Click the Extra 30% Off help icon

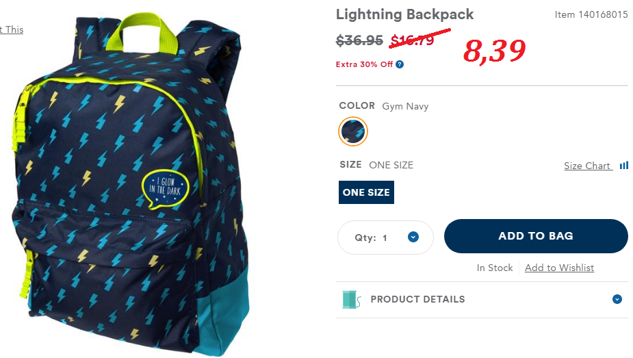399,64
